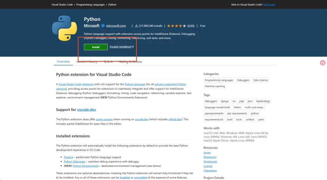Image resolution: width=327 pixels, height=180 pixels.
Task: Click the django tag
Action: (225, 101)
